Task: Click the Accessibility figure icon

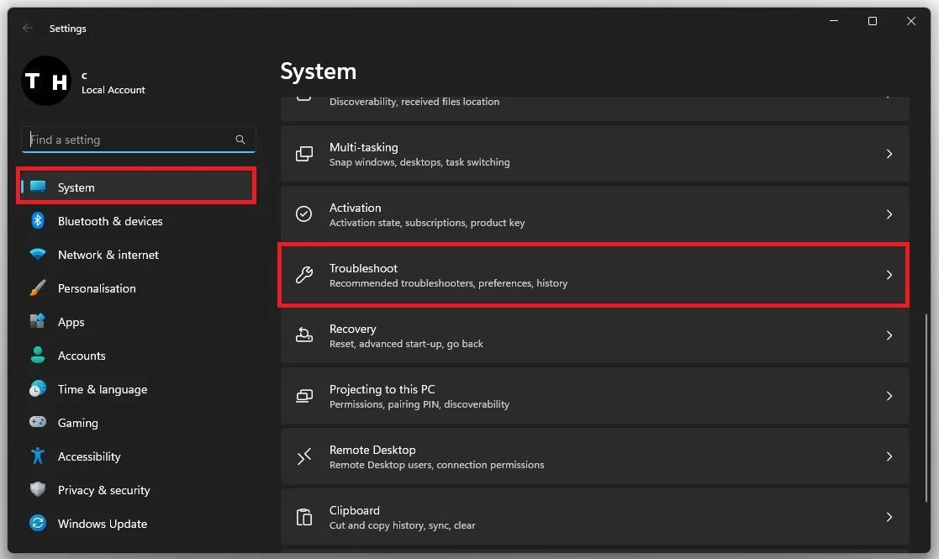Action: click(38, 456)
